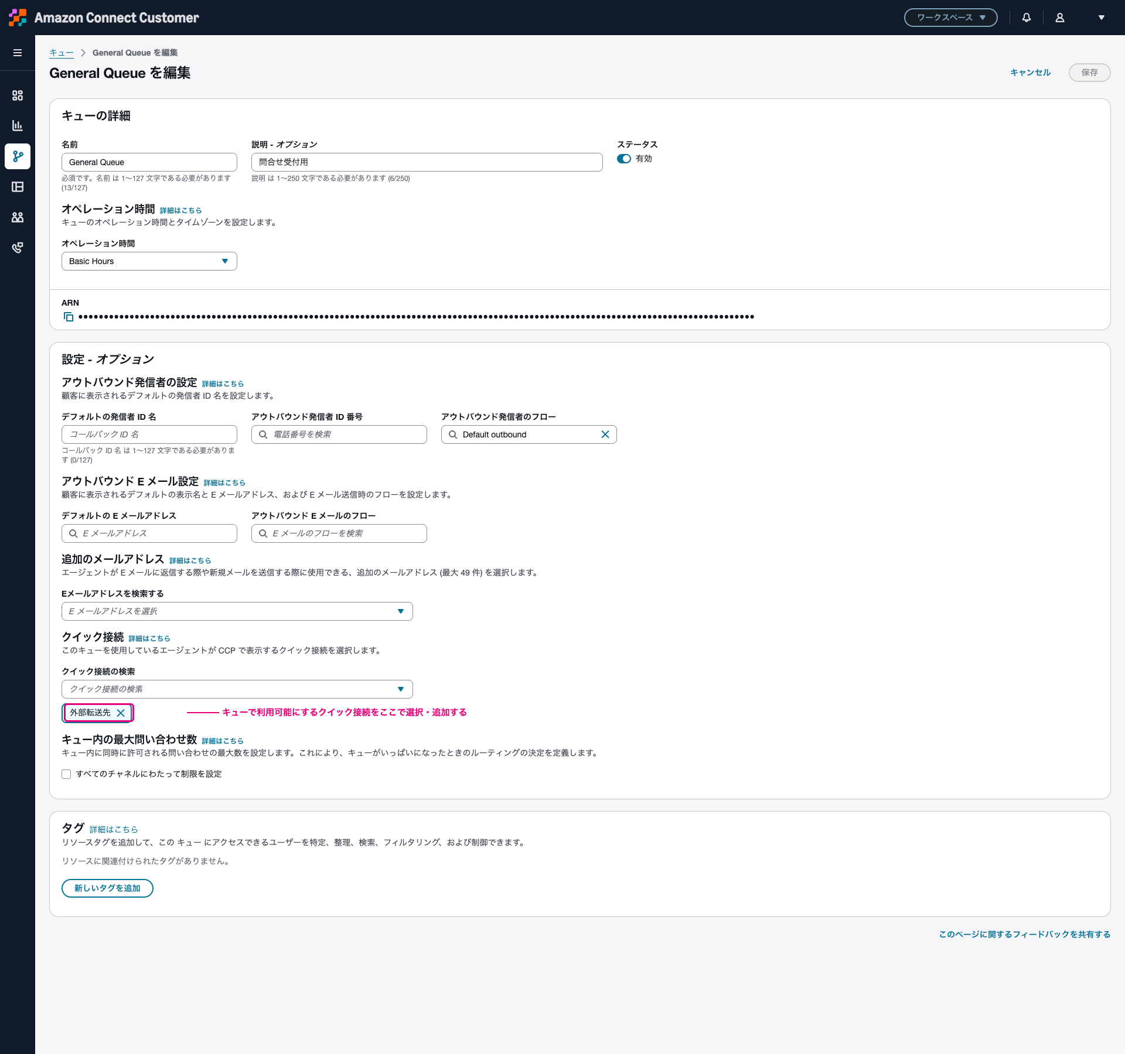The width and height of the screenshot is (1125, 1054).
Task: Click the Amazon Connect logo
Action: point(18,18)
